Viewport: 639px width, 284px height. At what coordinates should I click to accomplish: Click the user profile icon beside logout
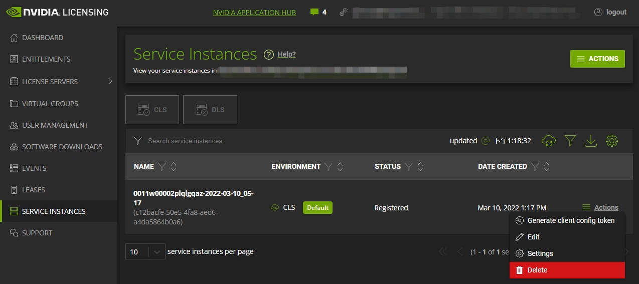[598, 12]
